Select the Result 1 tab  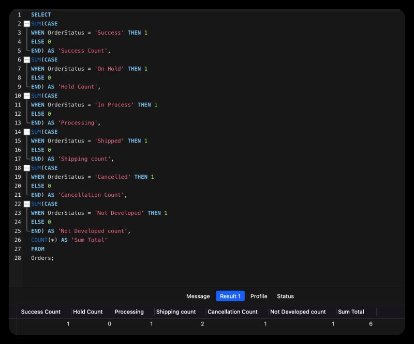(230, 296)
